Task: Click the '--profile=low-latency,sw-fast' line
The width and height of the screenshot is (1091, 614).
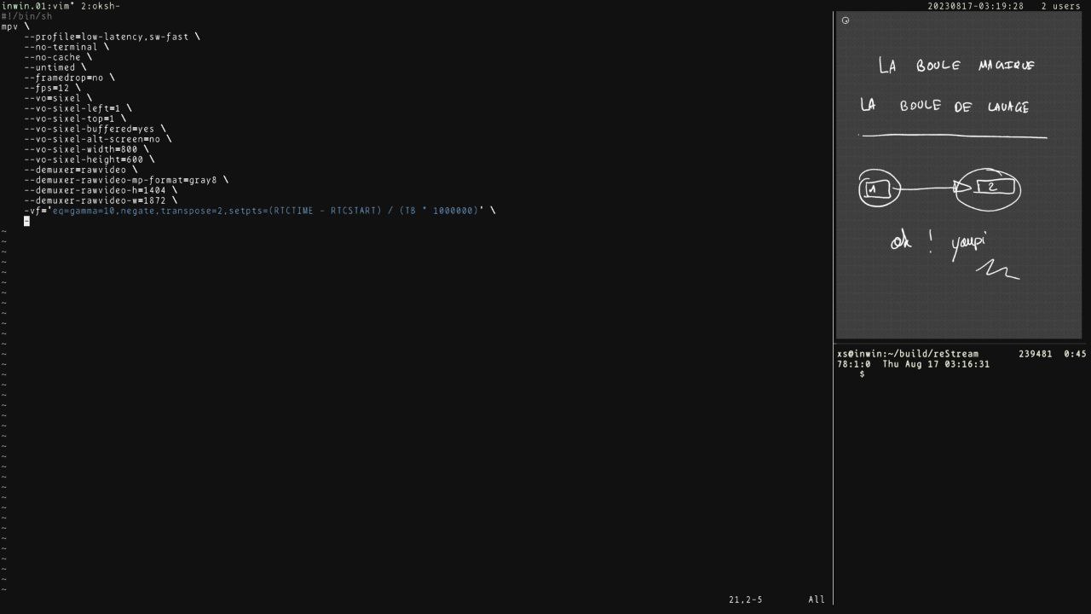Action: (112, 37)
